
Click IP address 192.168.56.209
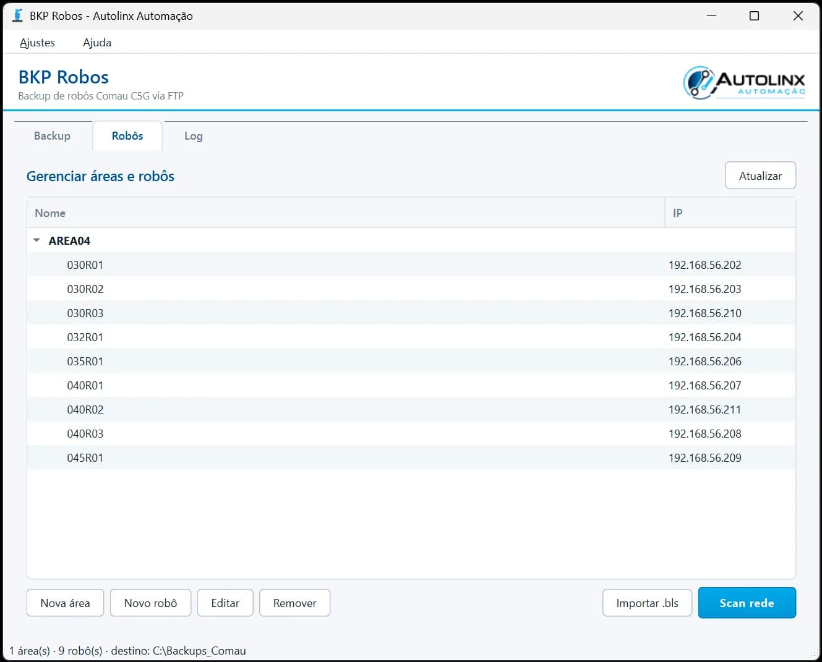704,457
